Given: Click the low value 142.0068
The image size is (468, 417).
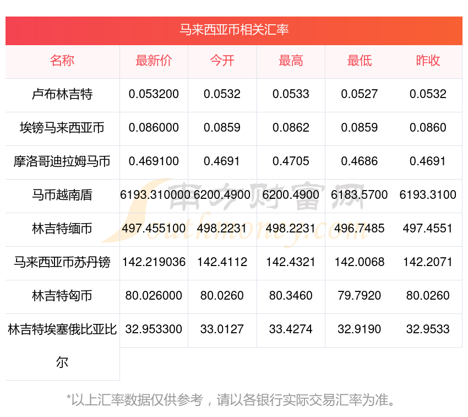Looking at the screenshot, I should [360, 262].
